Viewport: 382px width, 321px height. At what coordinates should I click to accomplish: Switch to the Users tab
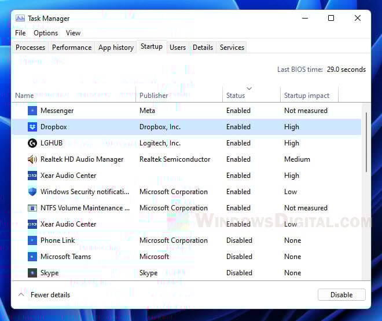click(178, 48)
